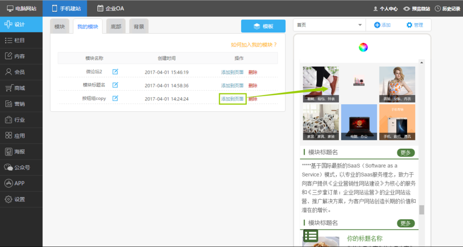Viewport: 463px width, 247px height.
Task: Click the blue 模板 button
Action: pyautogui.click(x=263, y=26)
